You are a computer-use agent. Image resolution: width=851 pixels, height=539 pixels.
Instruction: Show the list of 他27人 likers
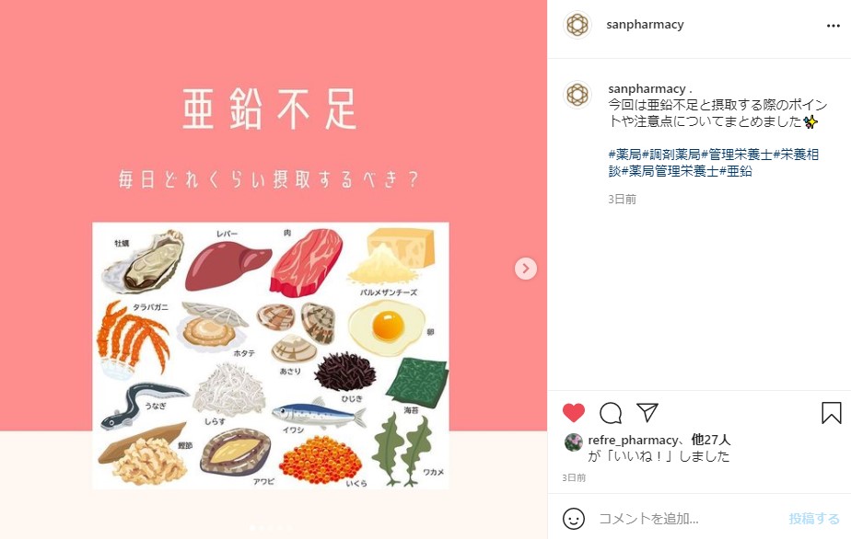point(710,440)
